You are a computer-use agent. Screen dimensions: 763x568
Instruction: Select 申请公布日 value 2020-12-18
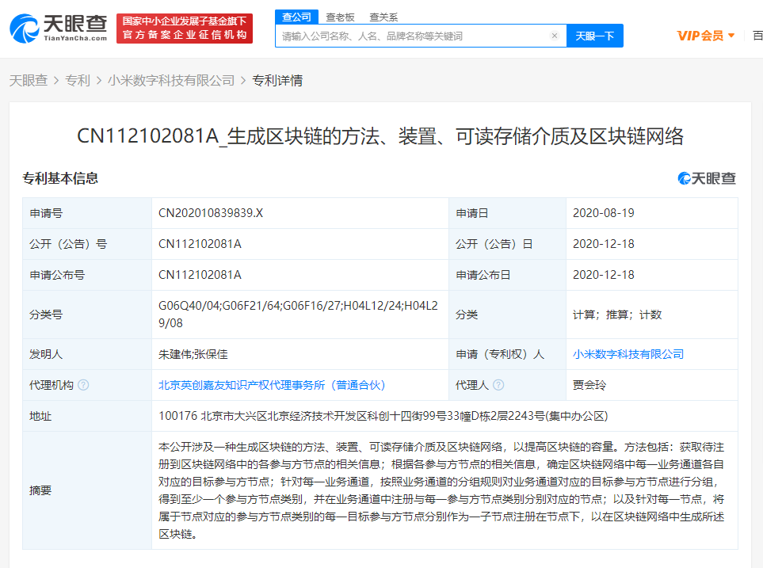point(604,275)
